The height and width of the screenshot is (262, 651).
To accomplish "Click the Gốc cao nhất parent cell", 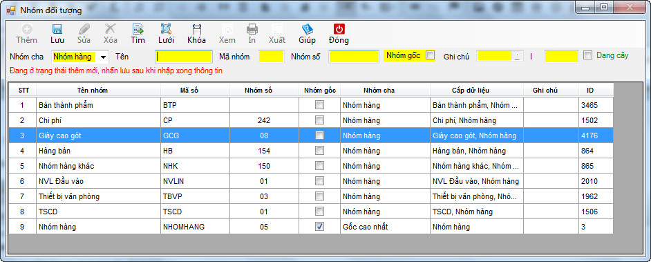I will (x=385, y=227).
